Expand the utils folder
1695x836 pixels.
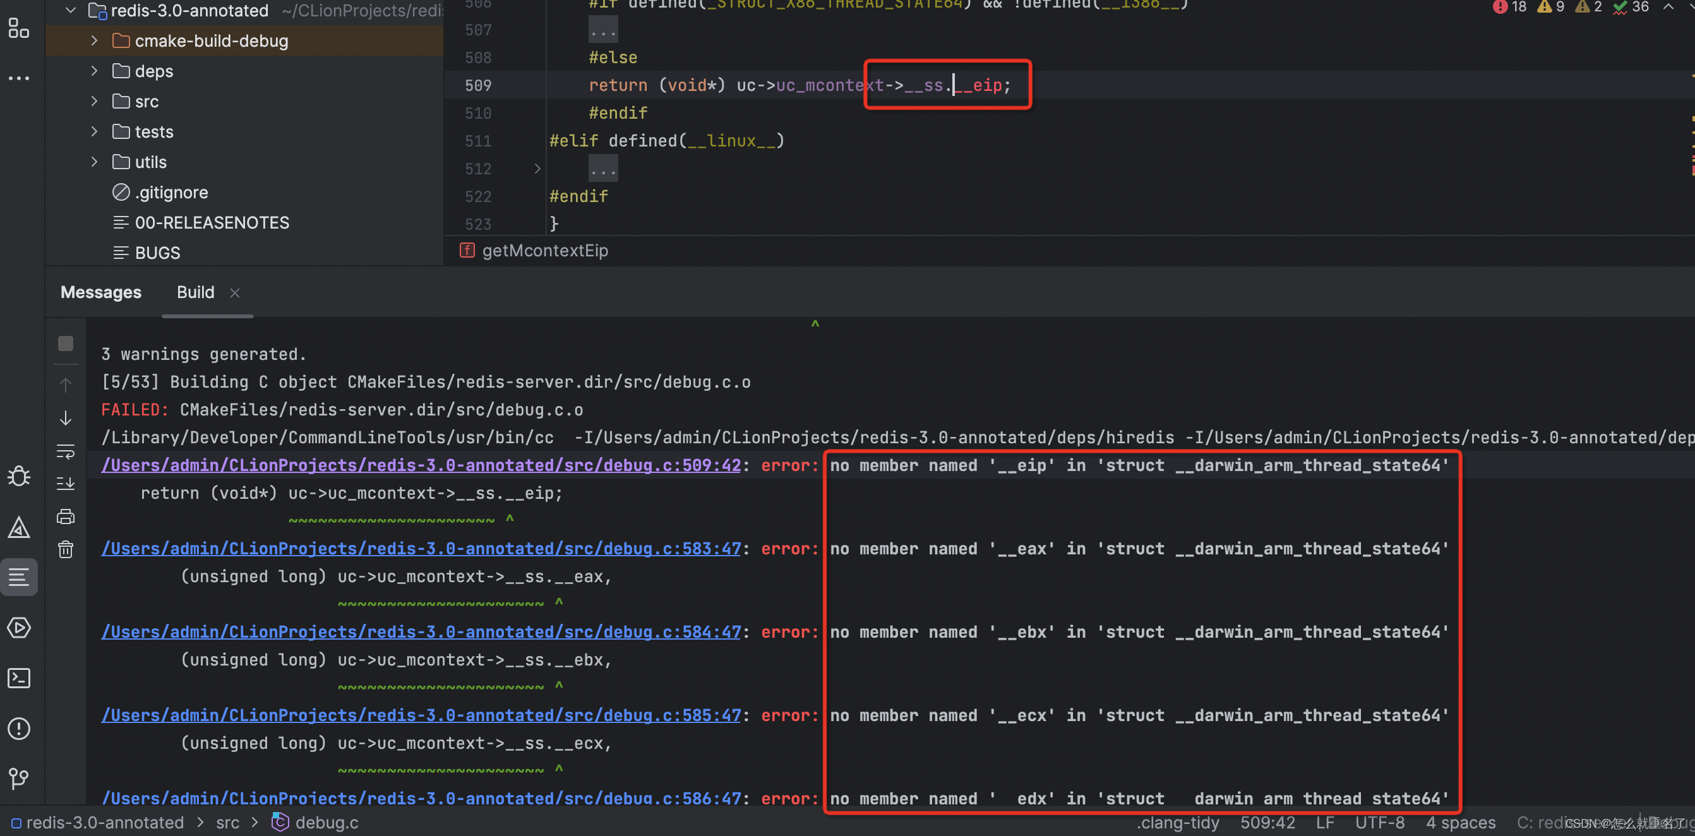[x=95, y=162]
